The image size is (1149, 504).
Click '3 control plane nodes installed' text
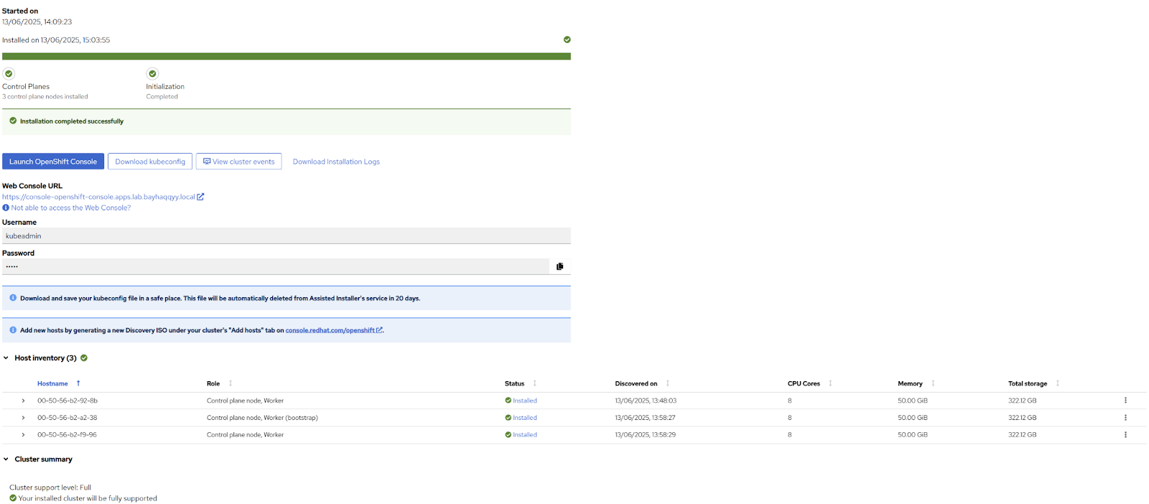point(45,97)
